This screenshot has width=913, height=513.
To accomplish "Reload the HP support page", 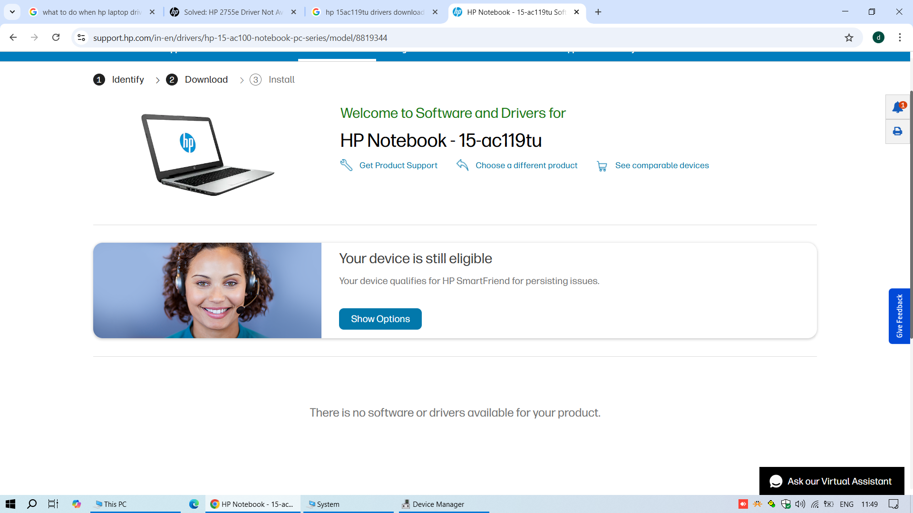I will point(56,38).
